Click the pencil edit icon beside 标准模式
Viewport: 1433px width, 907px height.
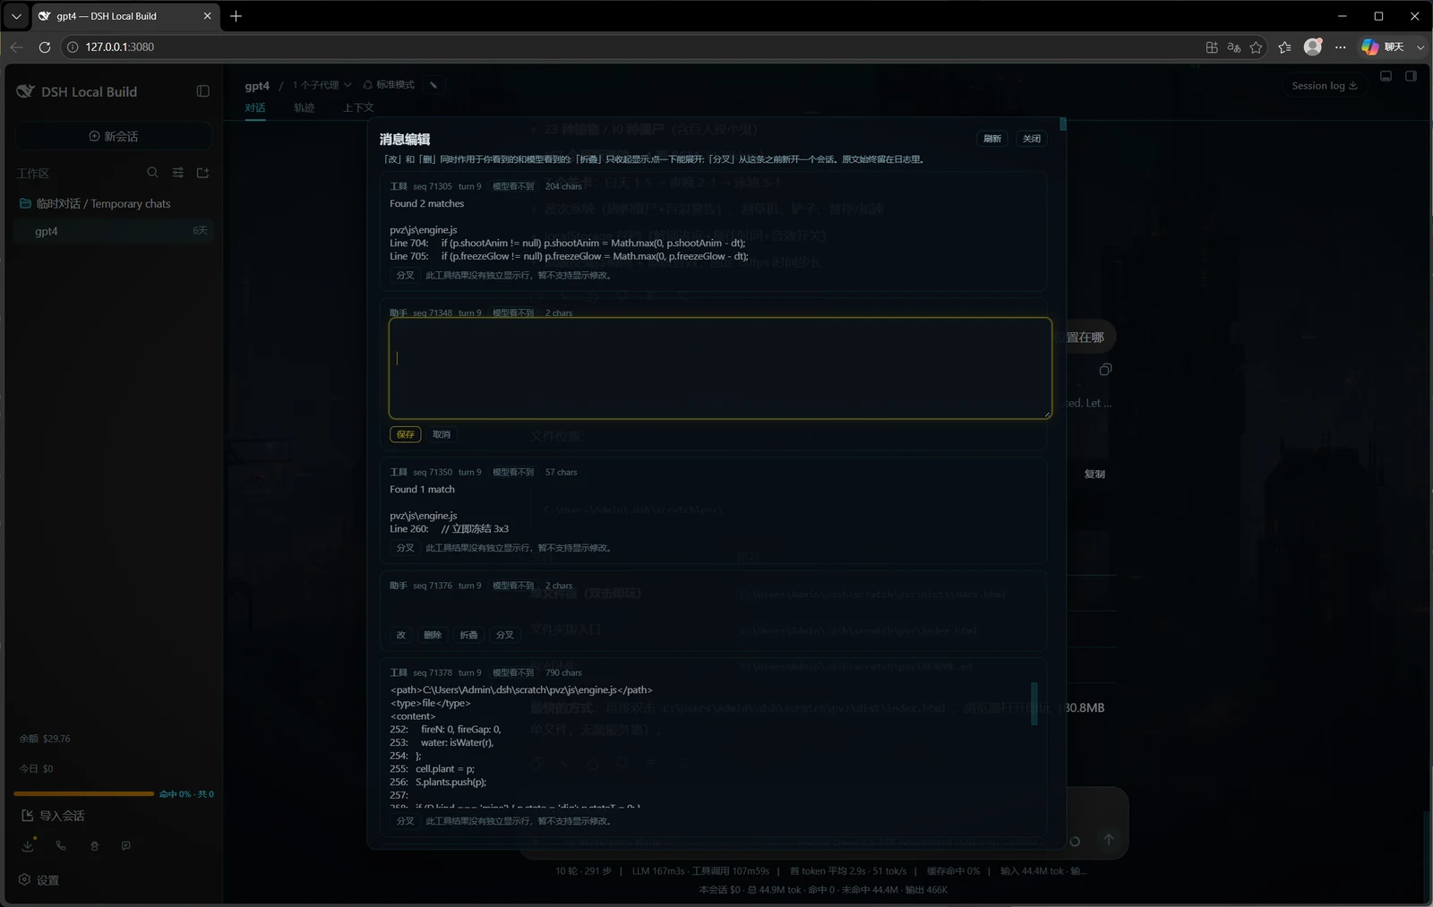(x=433, y=85)
